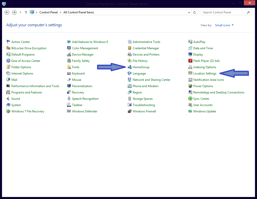Click the Windows Defender wall icon
The image size is (257, 199).
pos(69,111)
